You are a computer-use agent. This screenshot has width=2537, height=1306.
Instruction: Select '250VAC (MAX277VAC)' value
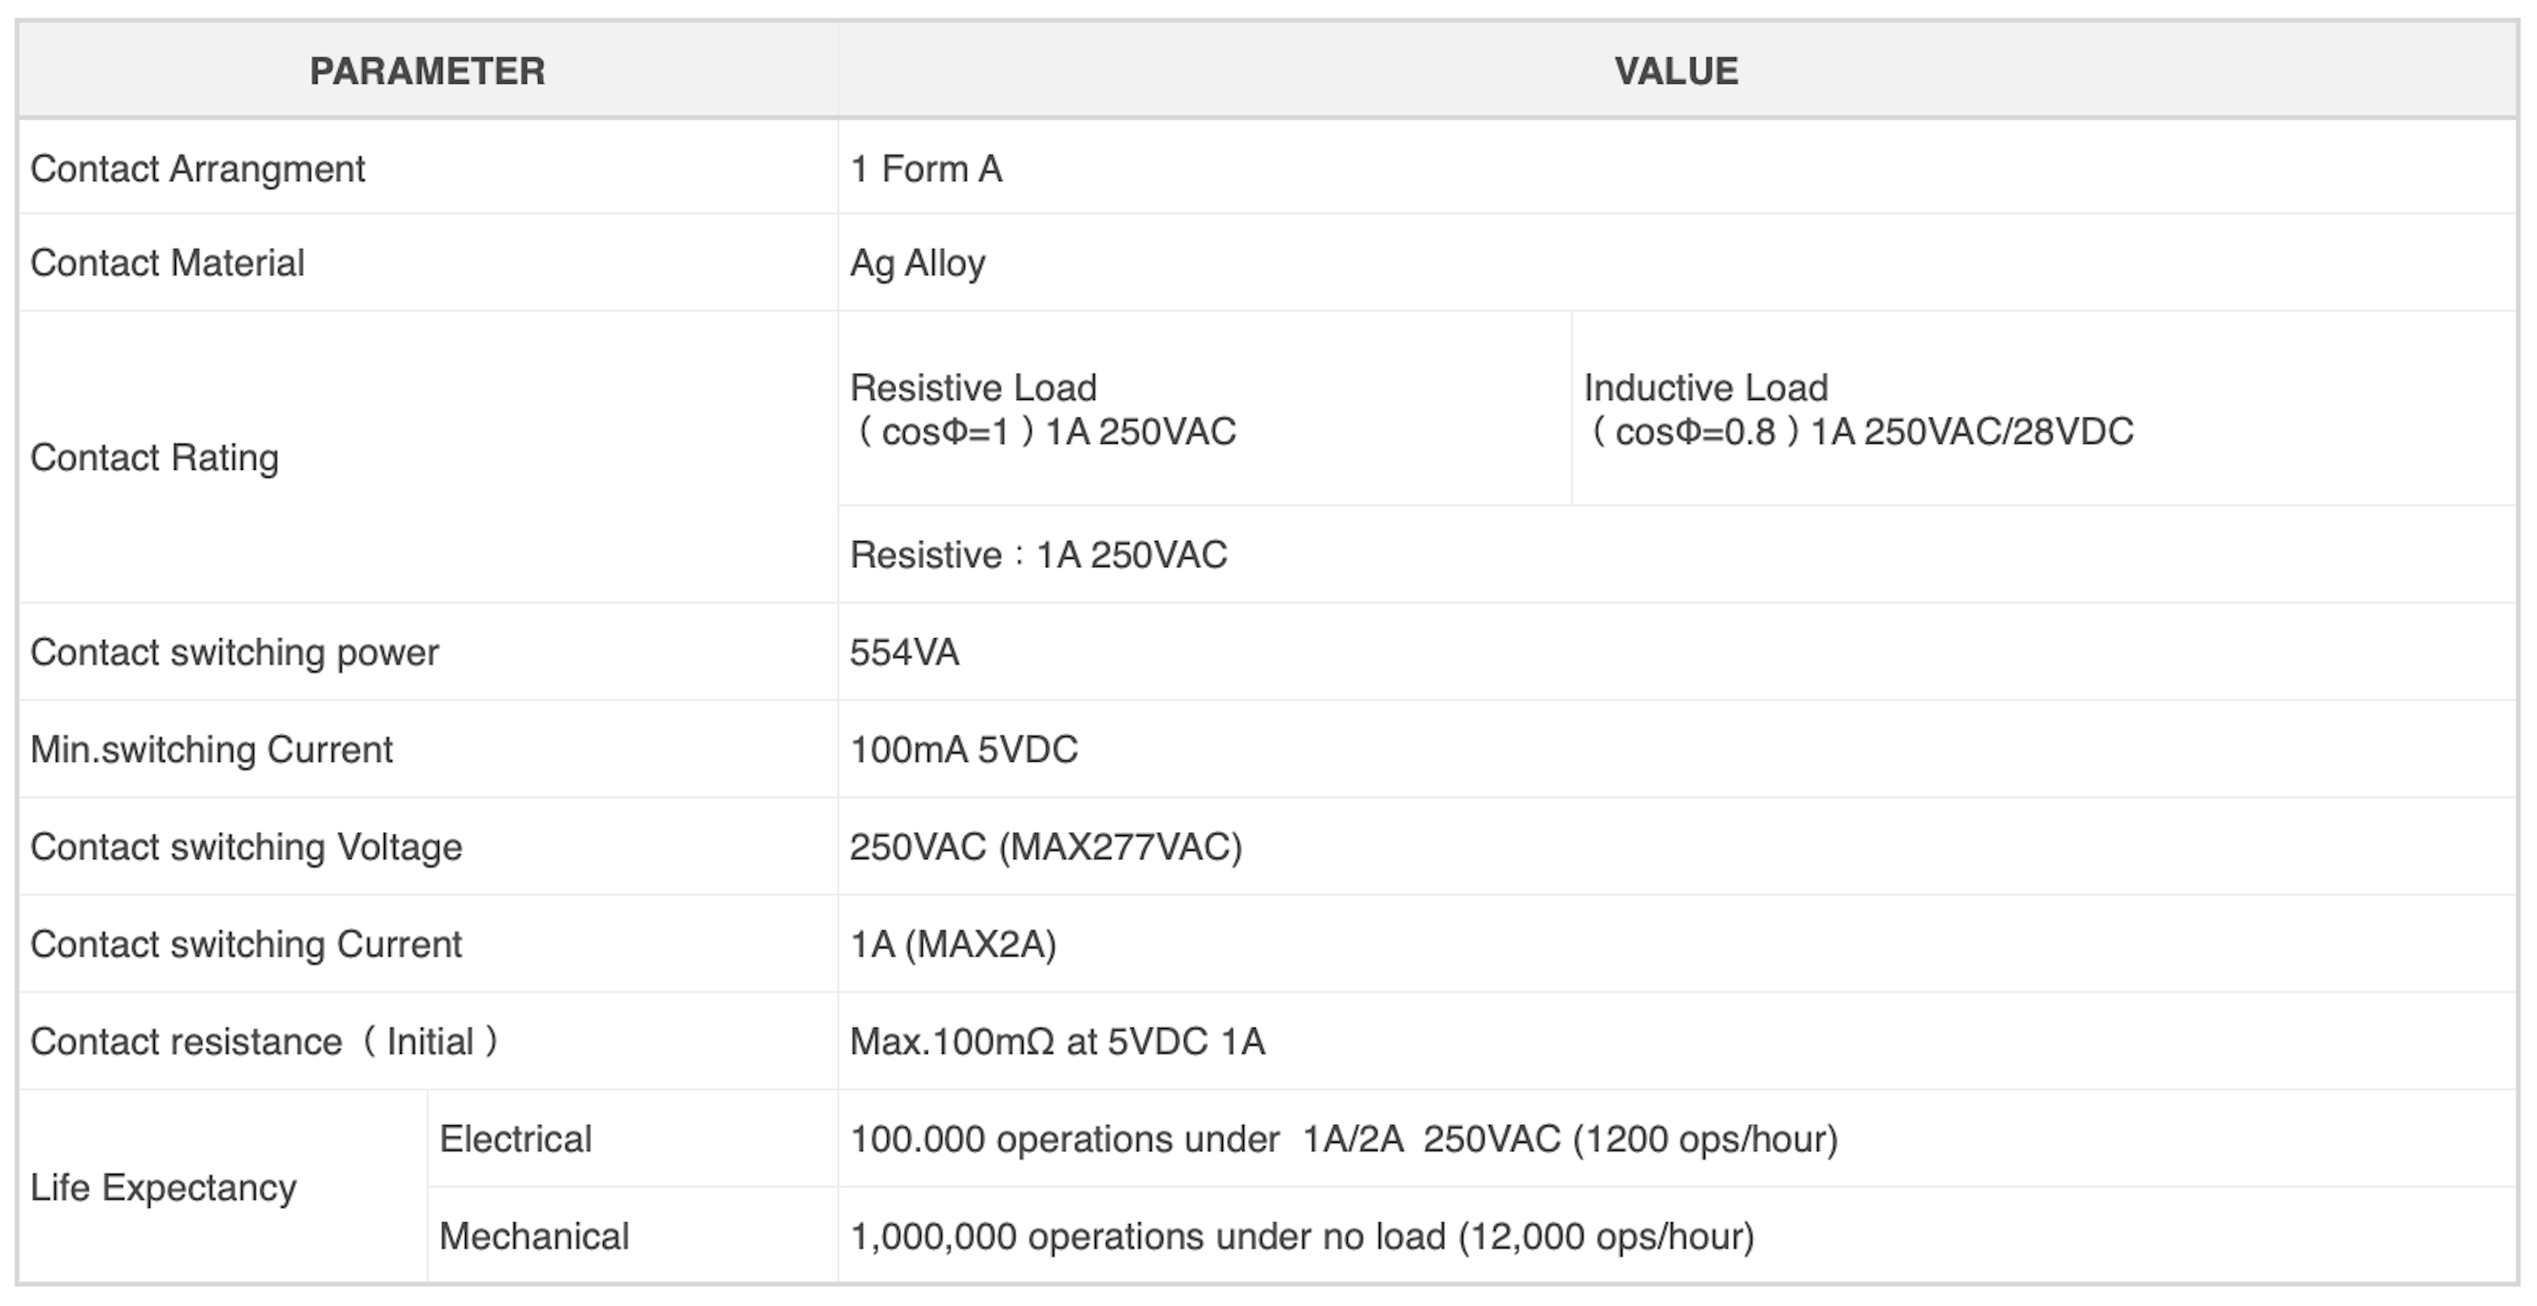pos(1046,847)
